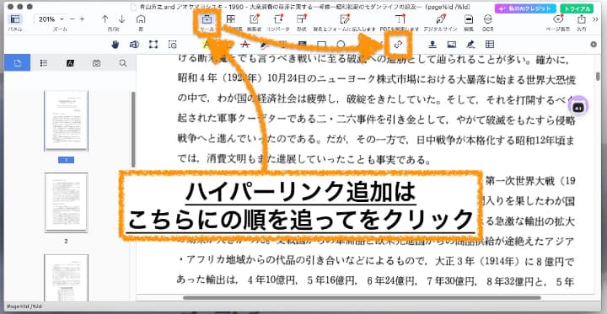Select the table tool icon
This screenshot has height=314, width=607.
[x=490, y=45]
